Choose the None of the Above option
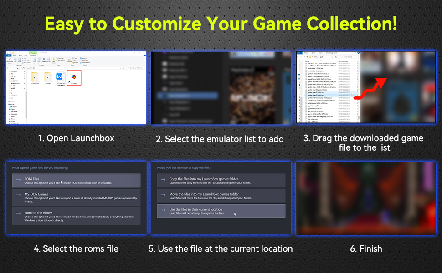Screen dimensions: 442x273 76,216
